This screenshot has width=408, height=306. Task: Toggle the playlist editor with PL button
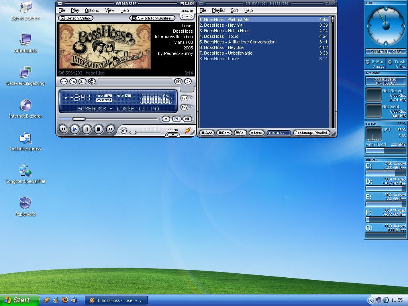pos(177,119)
